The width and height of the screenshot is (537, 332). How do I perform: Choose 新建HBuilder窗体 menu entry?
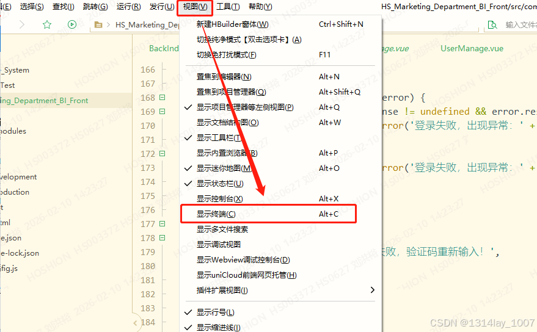(x=232, y=24)
